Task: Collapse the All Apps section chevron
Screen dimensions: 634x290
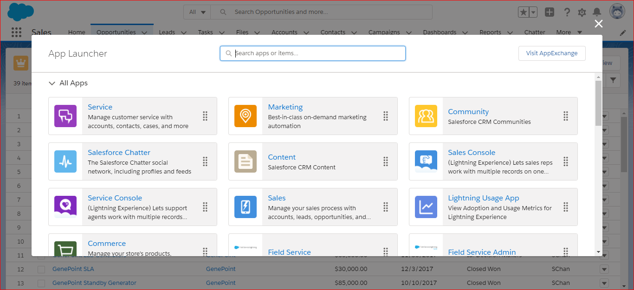Action: (52, 84)
